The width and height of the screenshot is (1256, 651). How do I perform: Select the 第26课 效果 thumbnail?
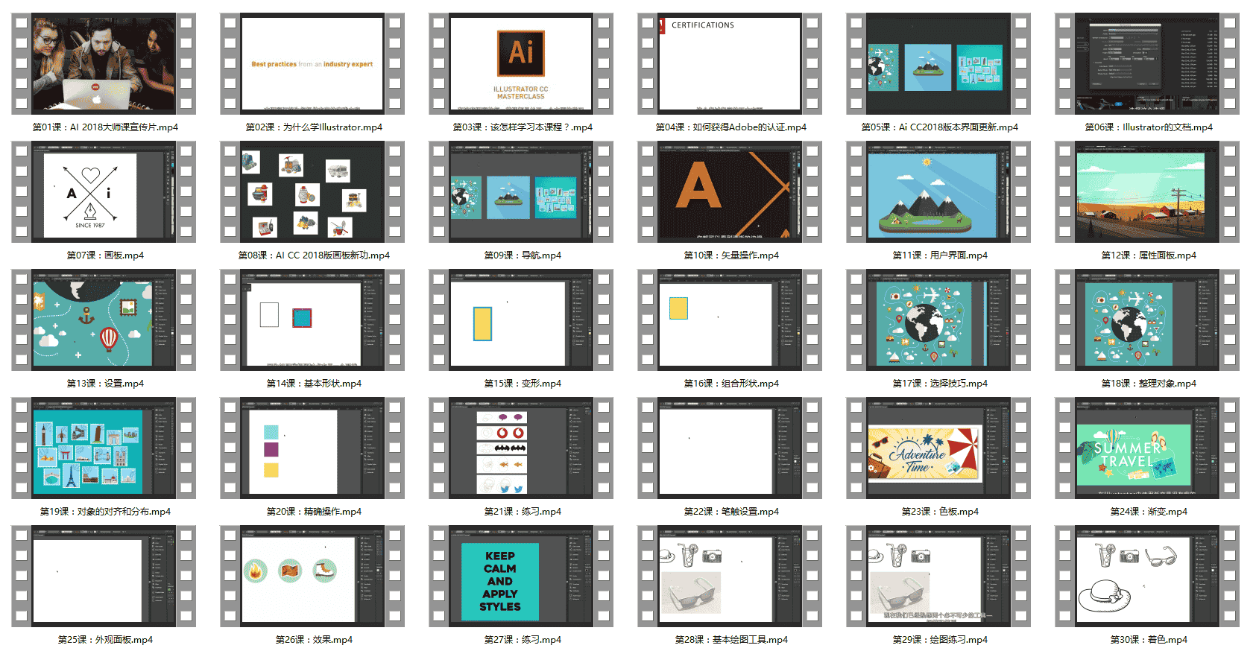pos(312,576)
